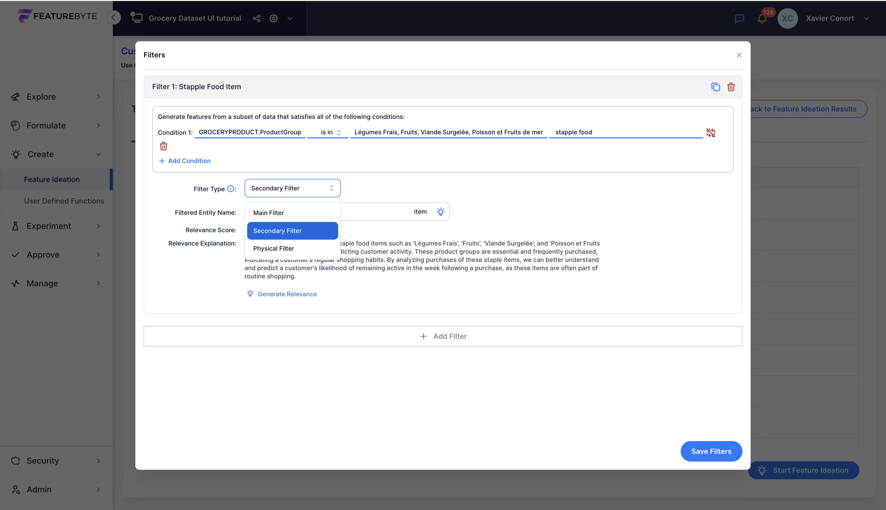Image resolution: width=886 pixels, height=510 pixels.
Task: Click the Admin person icon
Action: coord(15,489)
